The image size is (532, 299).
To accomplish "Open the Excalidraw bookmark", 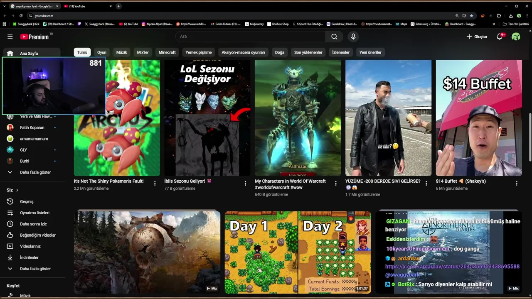I will 342,24.
